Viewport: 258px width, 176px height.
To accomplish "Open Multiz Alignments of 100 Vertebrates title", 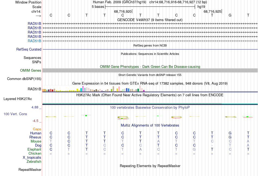I will 150,125.
